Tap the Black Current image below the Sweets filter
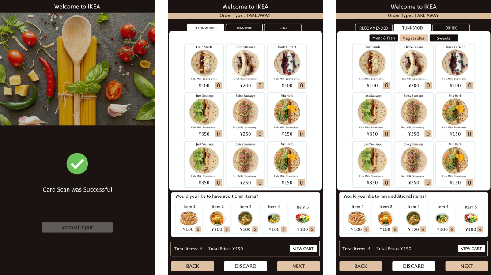This screenshot has height=275, width=491. pos(455,63)
